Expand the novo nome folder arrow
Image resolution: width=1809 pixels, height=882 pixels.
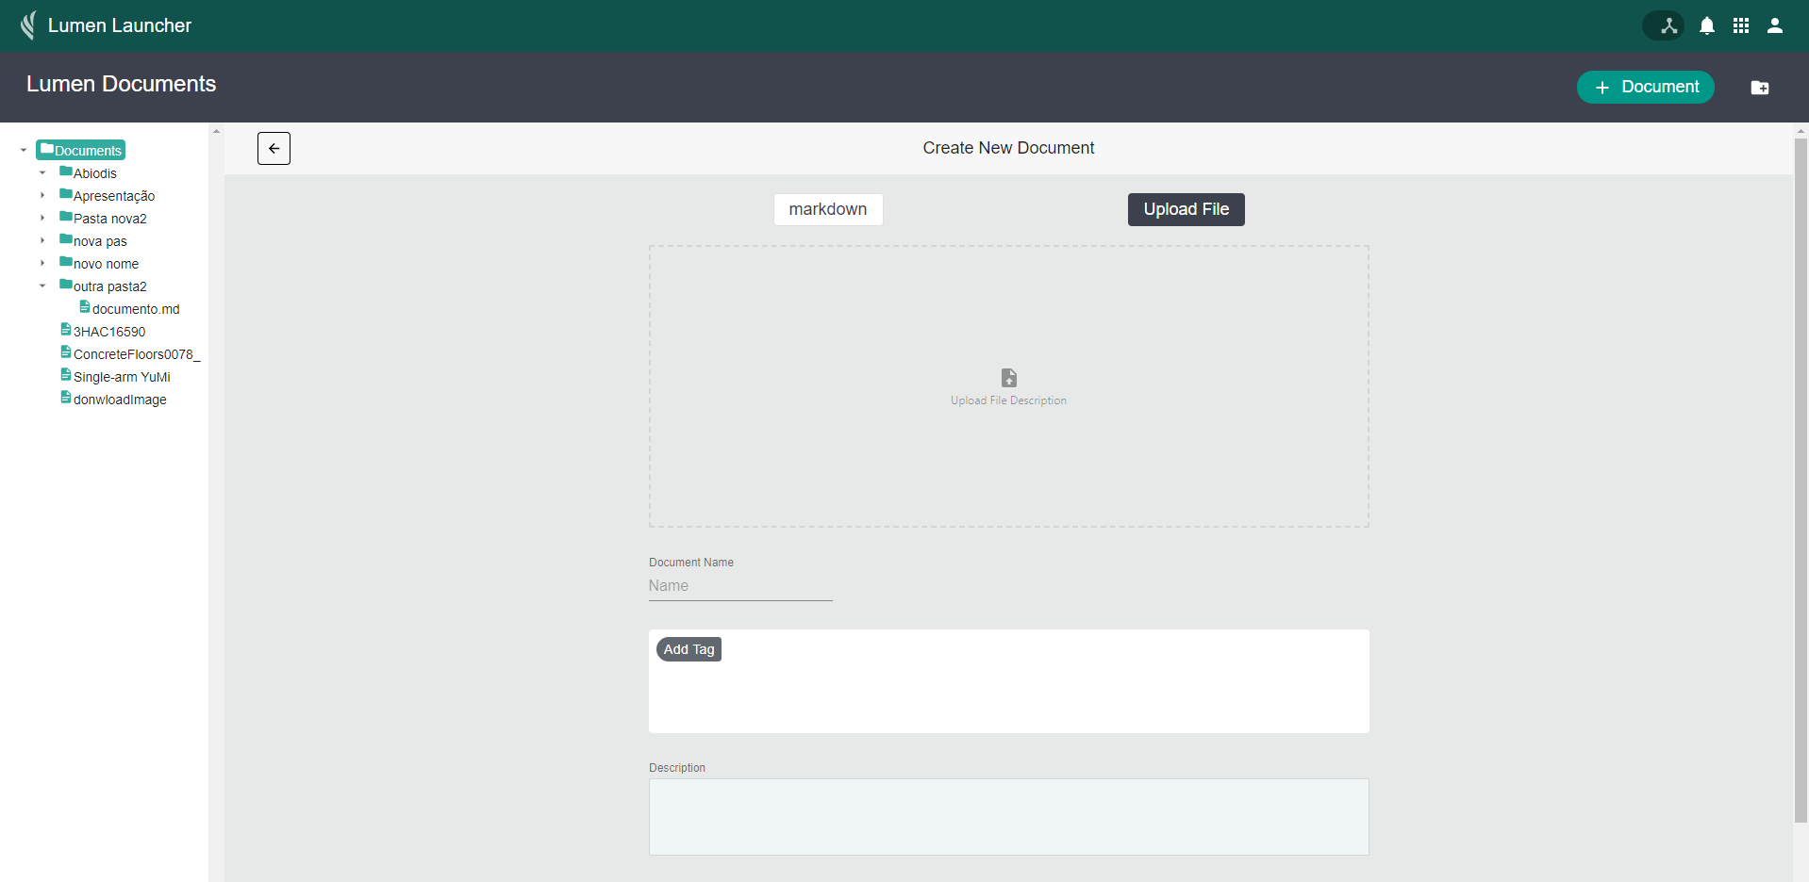(x=42, y=263)
